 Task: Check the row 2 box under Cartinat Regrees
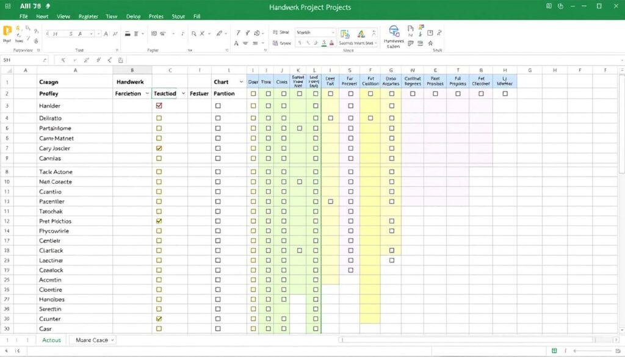[x=413, y=93]
